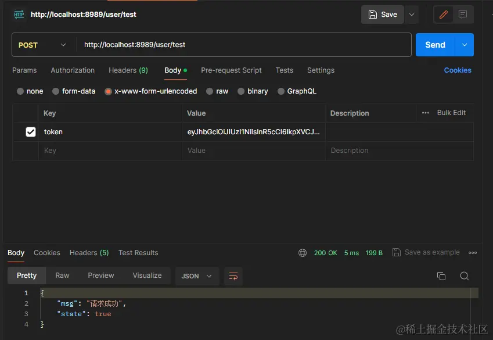This screenshot has height=340, width=493.
Task: Click the empty Key placeholder cell
Action: [x=110, y=151]
